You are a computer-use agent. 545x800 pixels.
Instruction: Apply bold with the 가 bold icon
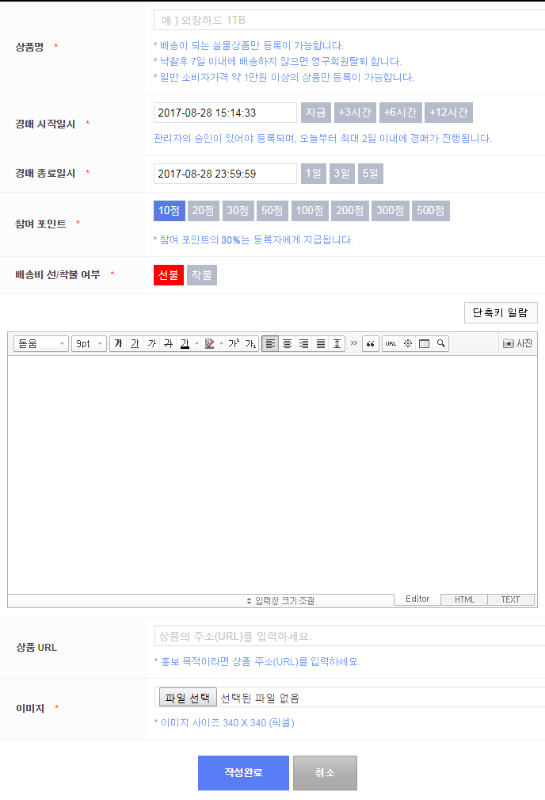[118, 344]
